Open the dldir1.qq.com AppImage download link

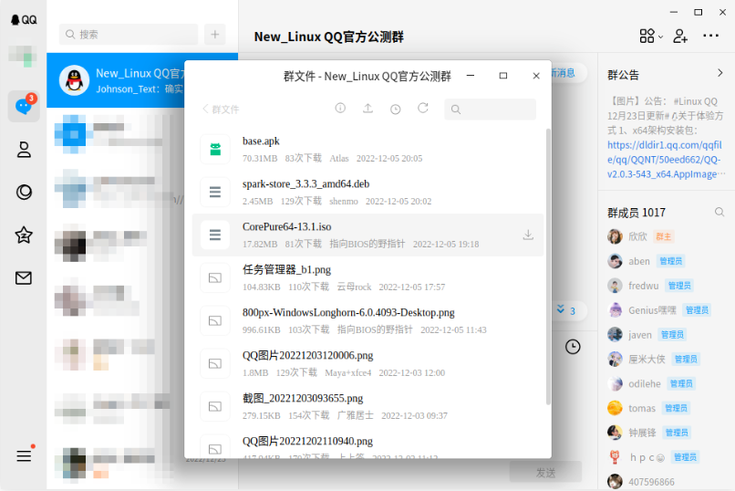(665, 160)
